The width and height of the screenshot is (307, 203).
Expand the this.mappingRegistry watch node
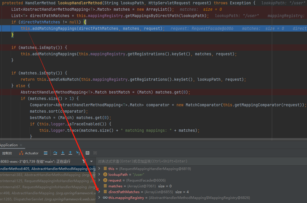(99, 197)
